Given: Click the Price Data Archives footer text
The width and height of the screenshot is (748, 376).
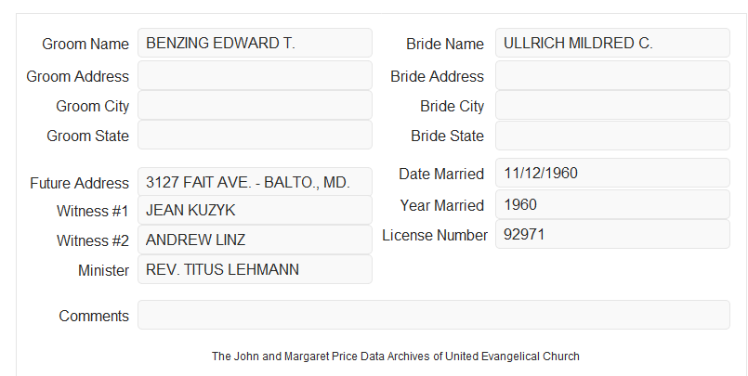Looking at the screenshot, I should [396, 357].
